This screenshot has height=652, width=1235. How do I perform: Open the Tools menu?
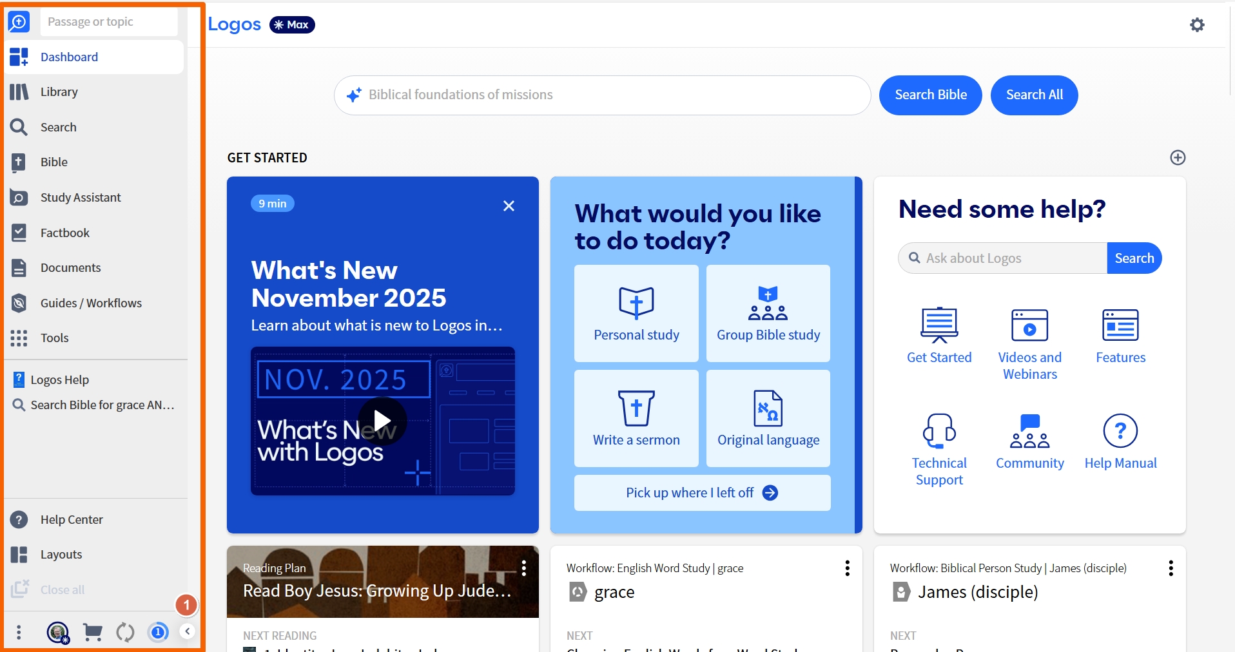point(94,338)
